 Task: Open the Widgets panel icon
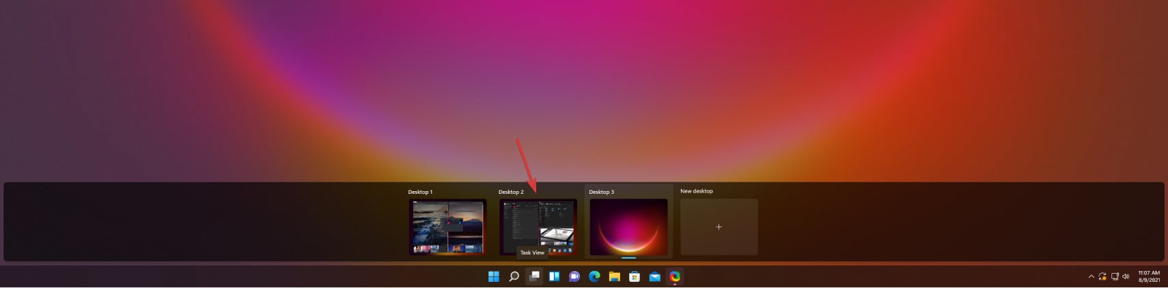point(555,276)
